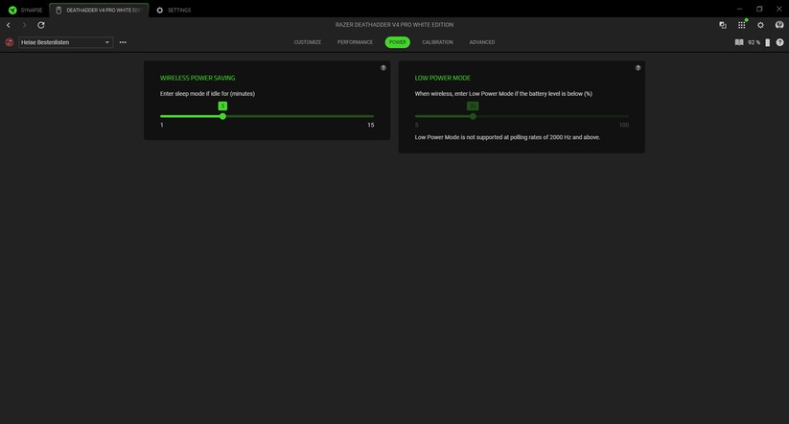Select the Power section
This screenshot has width=789, height=424.
click(x=398, y=42)
